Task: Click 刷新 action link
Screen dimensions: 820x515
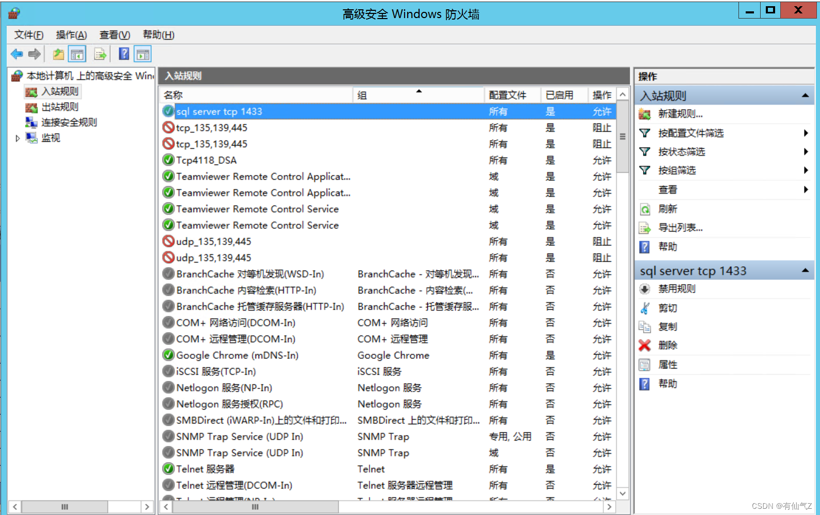Action: point(668,209)
